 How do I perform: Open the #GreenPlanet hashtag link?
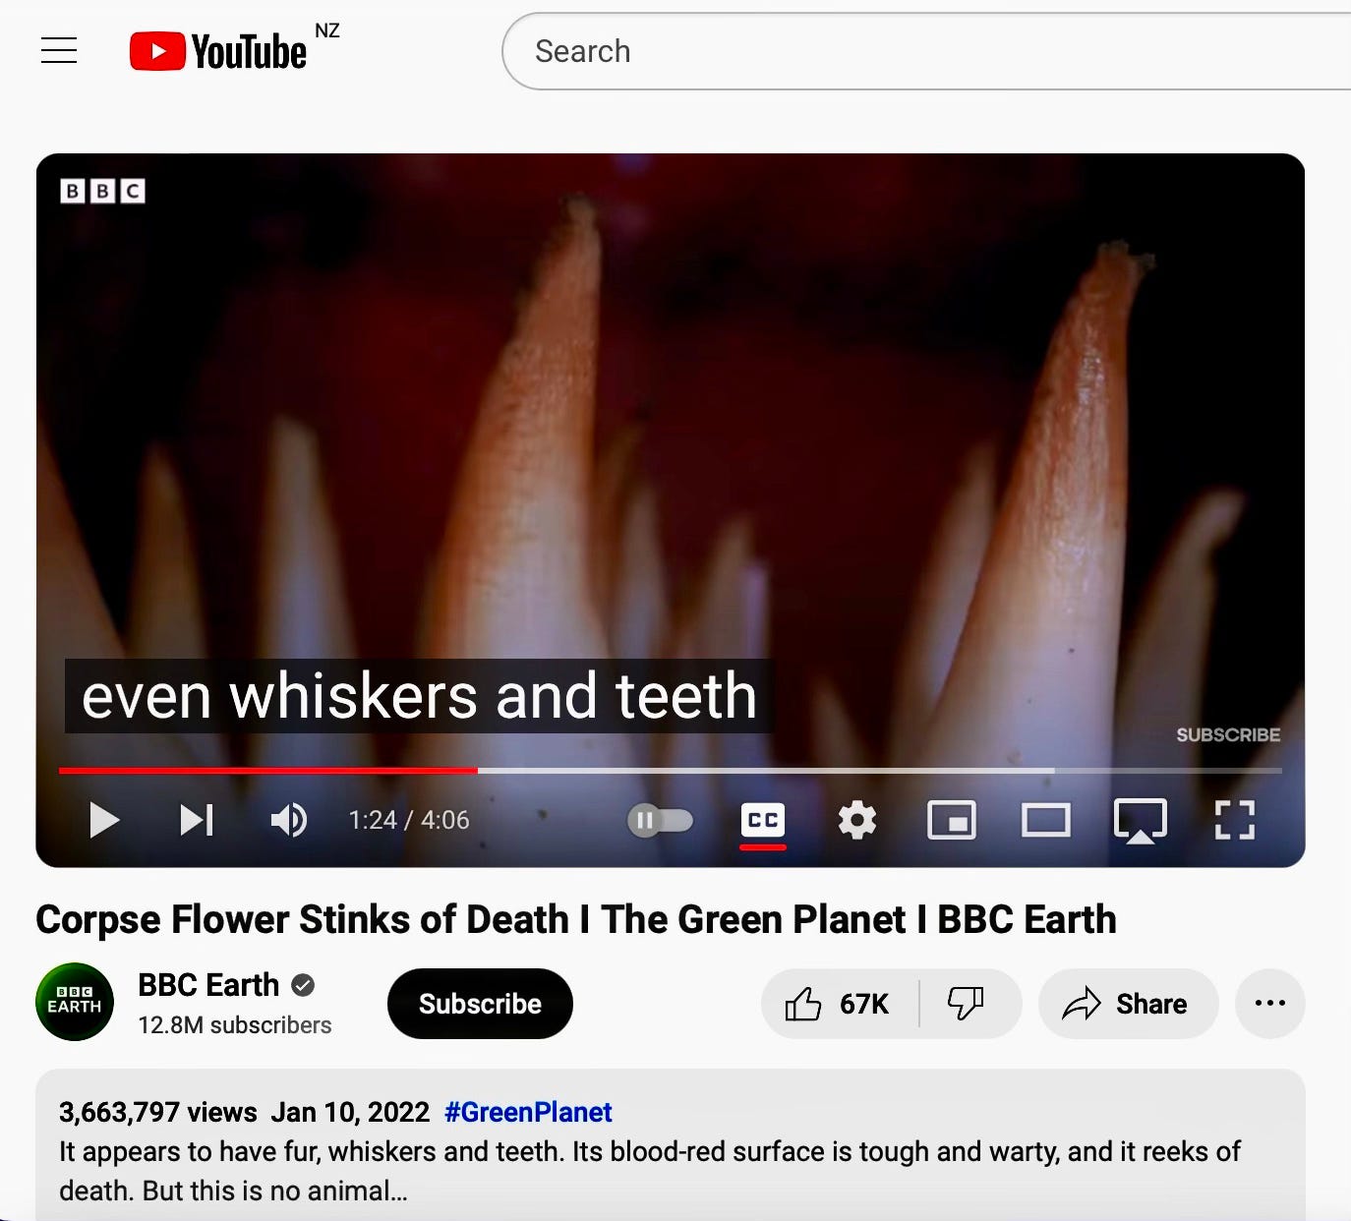[528, 1112]
